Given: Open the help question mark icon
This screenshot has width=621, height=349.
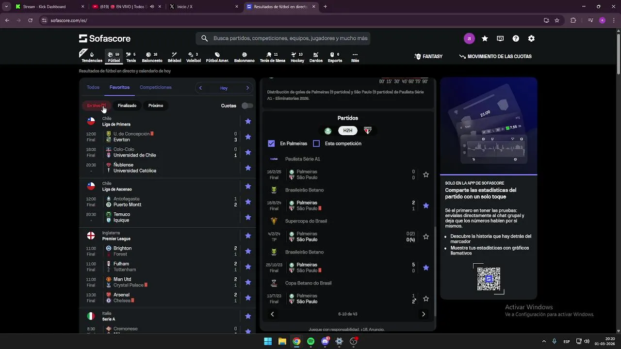Looking at the screenshot, I should point(516,38).
